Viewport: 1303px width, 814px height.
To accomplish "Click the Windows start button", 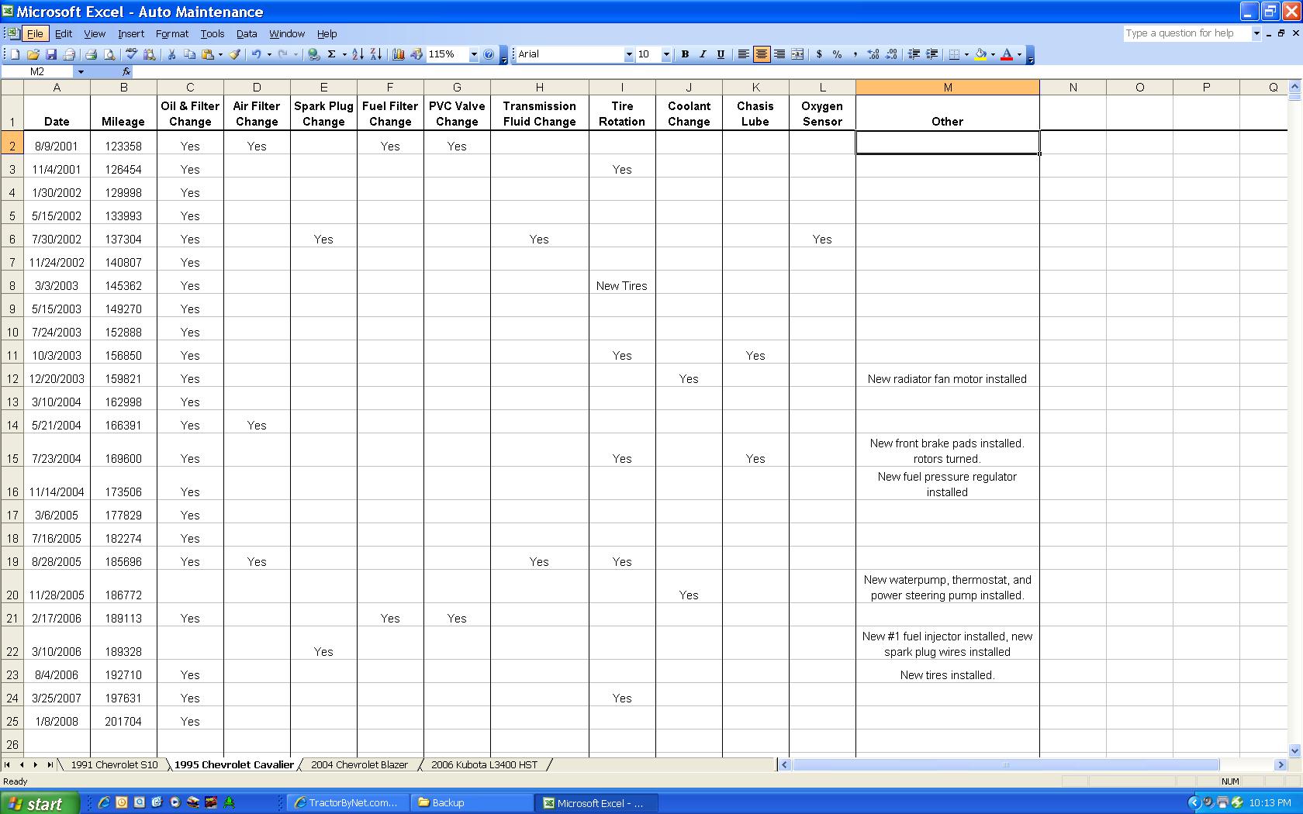I will 40,803.
